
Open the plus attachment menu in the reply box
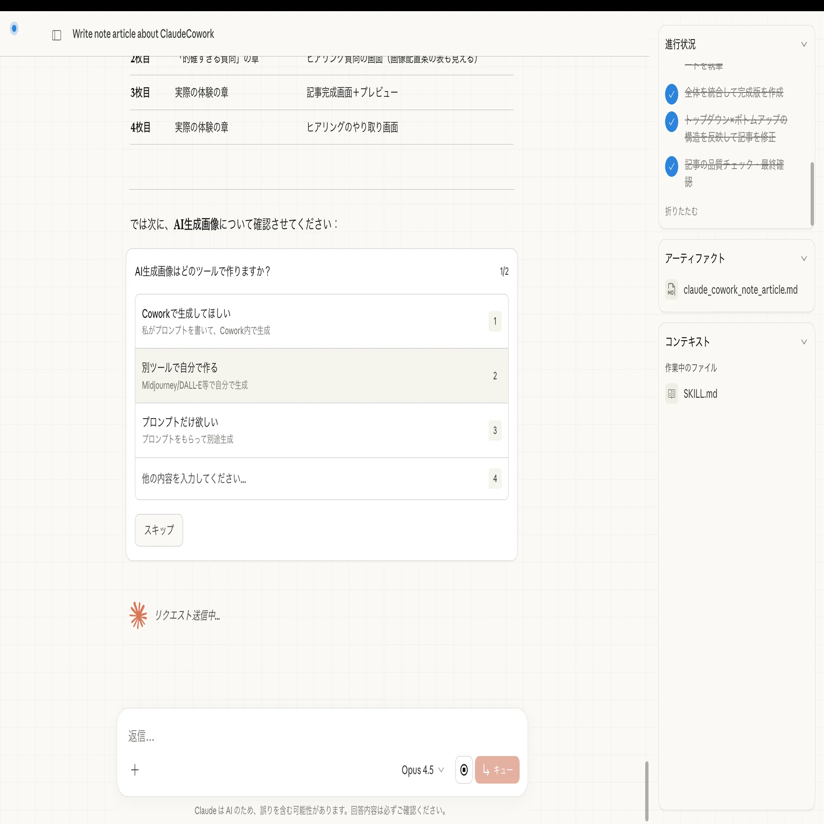[135, 770]
